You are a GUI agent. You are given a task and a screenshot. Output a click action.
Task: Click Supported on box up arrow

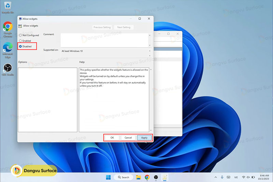tap(150, 51)
